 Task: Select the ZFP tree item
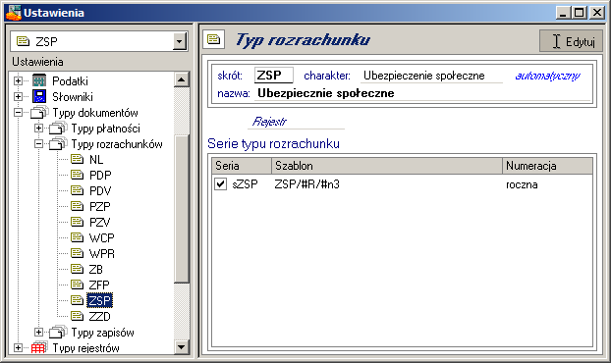click(99, 285)
